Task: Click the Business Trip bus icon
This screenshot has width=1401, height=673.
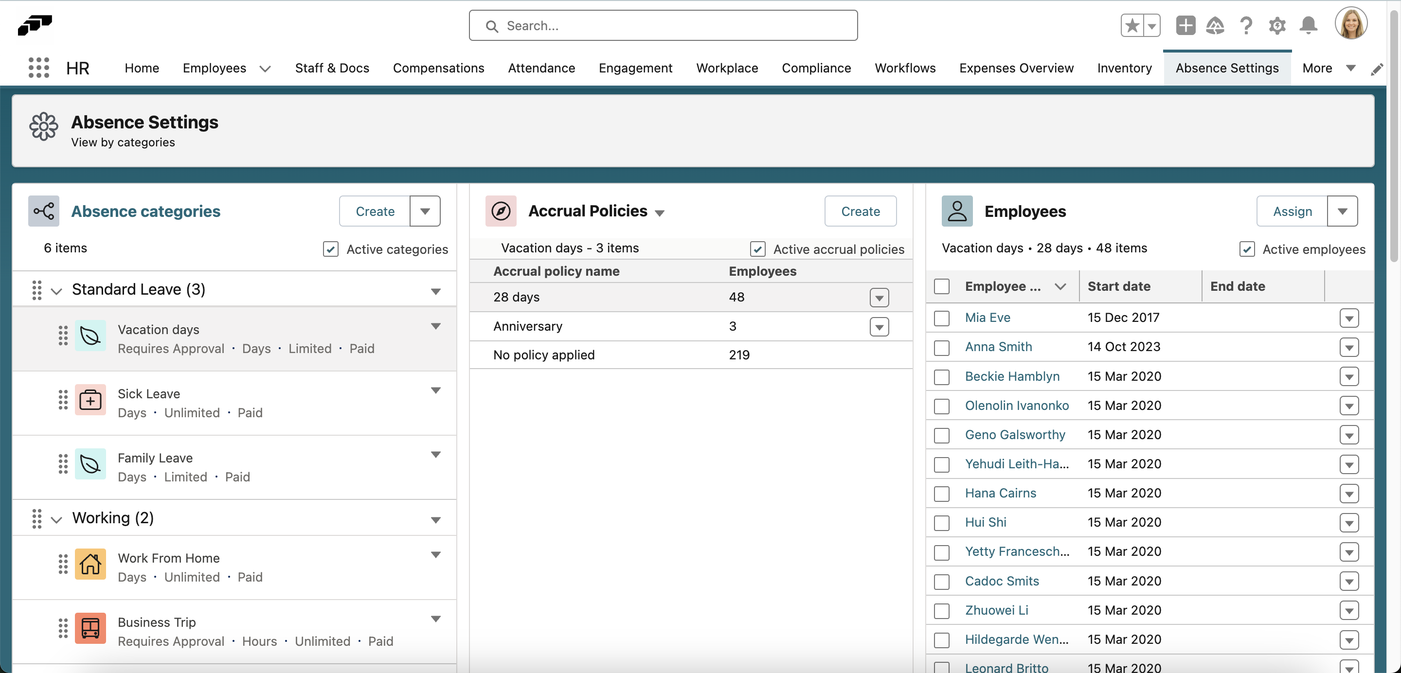Action: 90,628
